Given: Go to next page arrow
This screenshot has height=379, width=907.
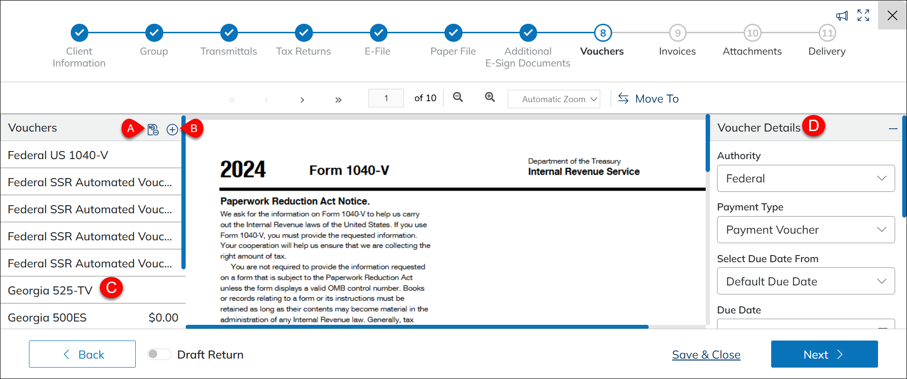Looking at the screenshot, I should tap(302, 100).
